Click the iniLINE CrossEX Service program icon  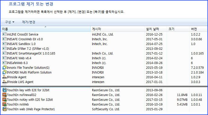coord(5,34)
